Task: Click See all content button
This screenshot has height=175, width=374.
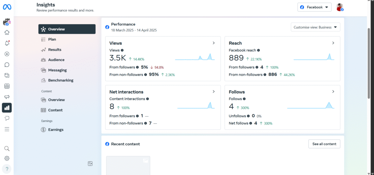Action: (x=324, y=144)
